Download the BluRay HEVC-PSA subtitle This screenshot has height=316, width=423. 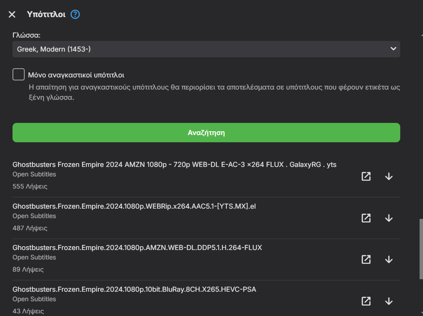pos(388,301)
